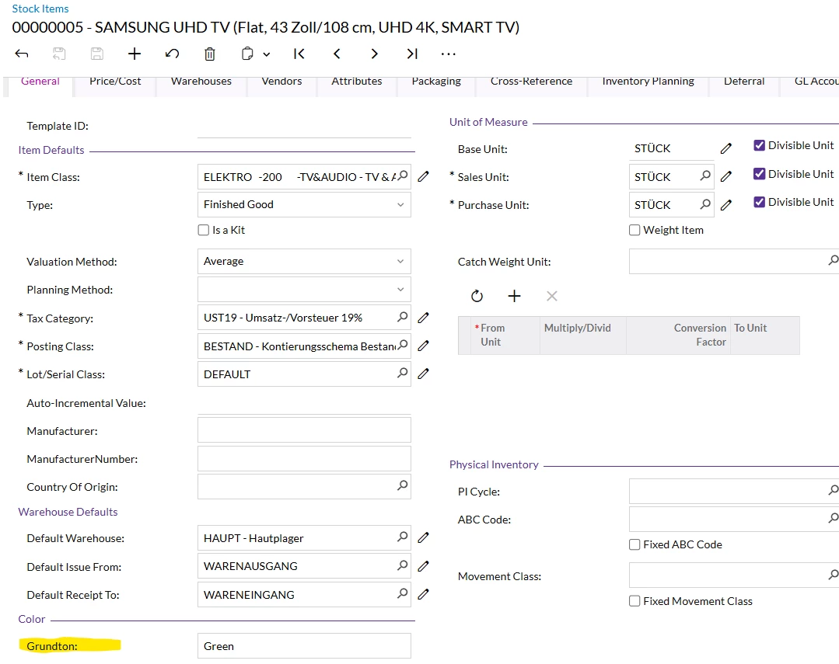This screenshot has width=839, height=664.
Task: Click the ManufacturerNumber input field
Action: [304, 459]
